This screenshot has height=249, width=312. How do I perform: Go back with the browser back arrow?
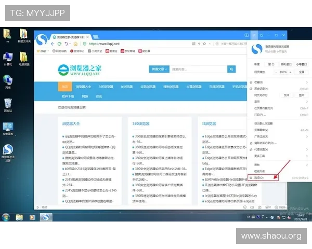[53, 44]
